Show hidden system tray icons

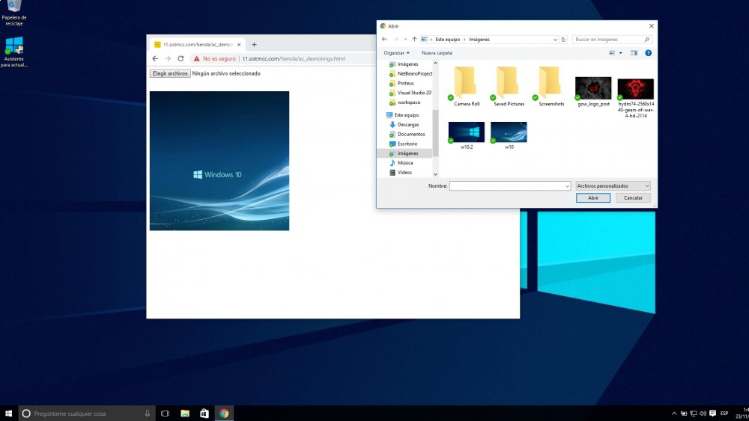(x=674, y=414)
